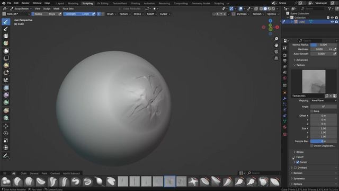Choose the selected rock texture brush thumbnail

[169, 181]
